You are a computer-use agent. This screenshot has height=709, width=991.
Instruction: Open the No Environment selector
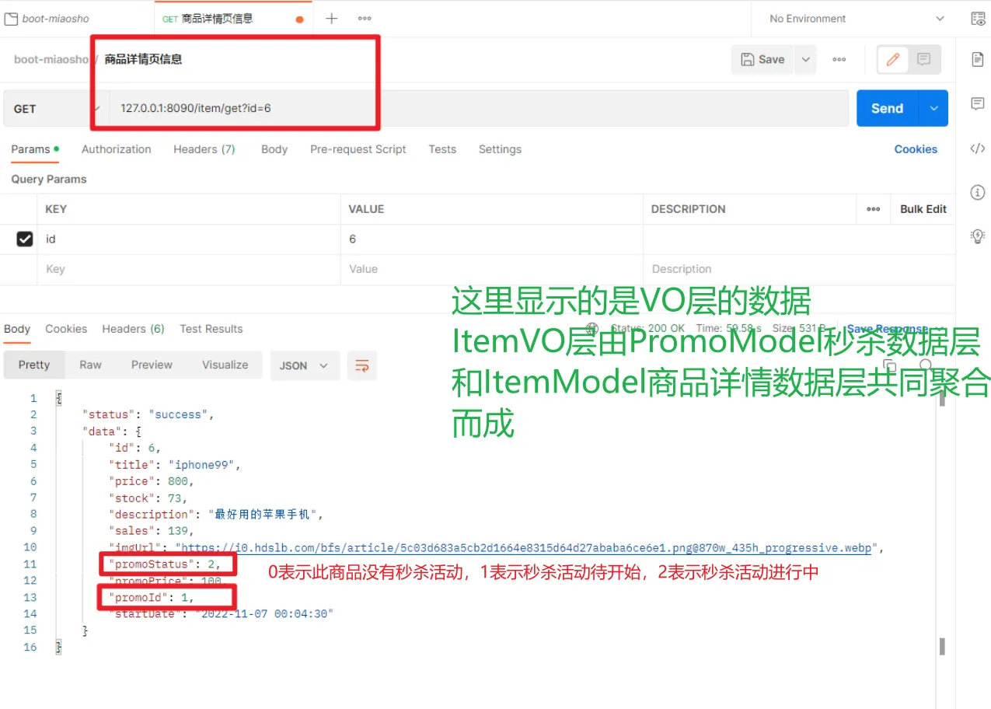pos(857,19)
